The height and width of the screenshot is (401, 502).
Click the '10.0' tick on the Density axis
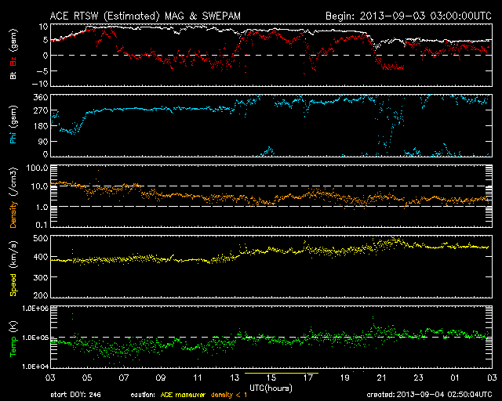point(40,186)
